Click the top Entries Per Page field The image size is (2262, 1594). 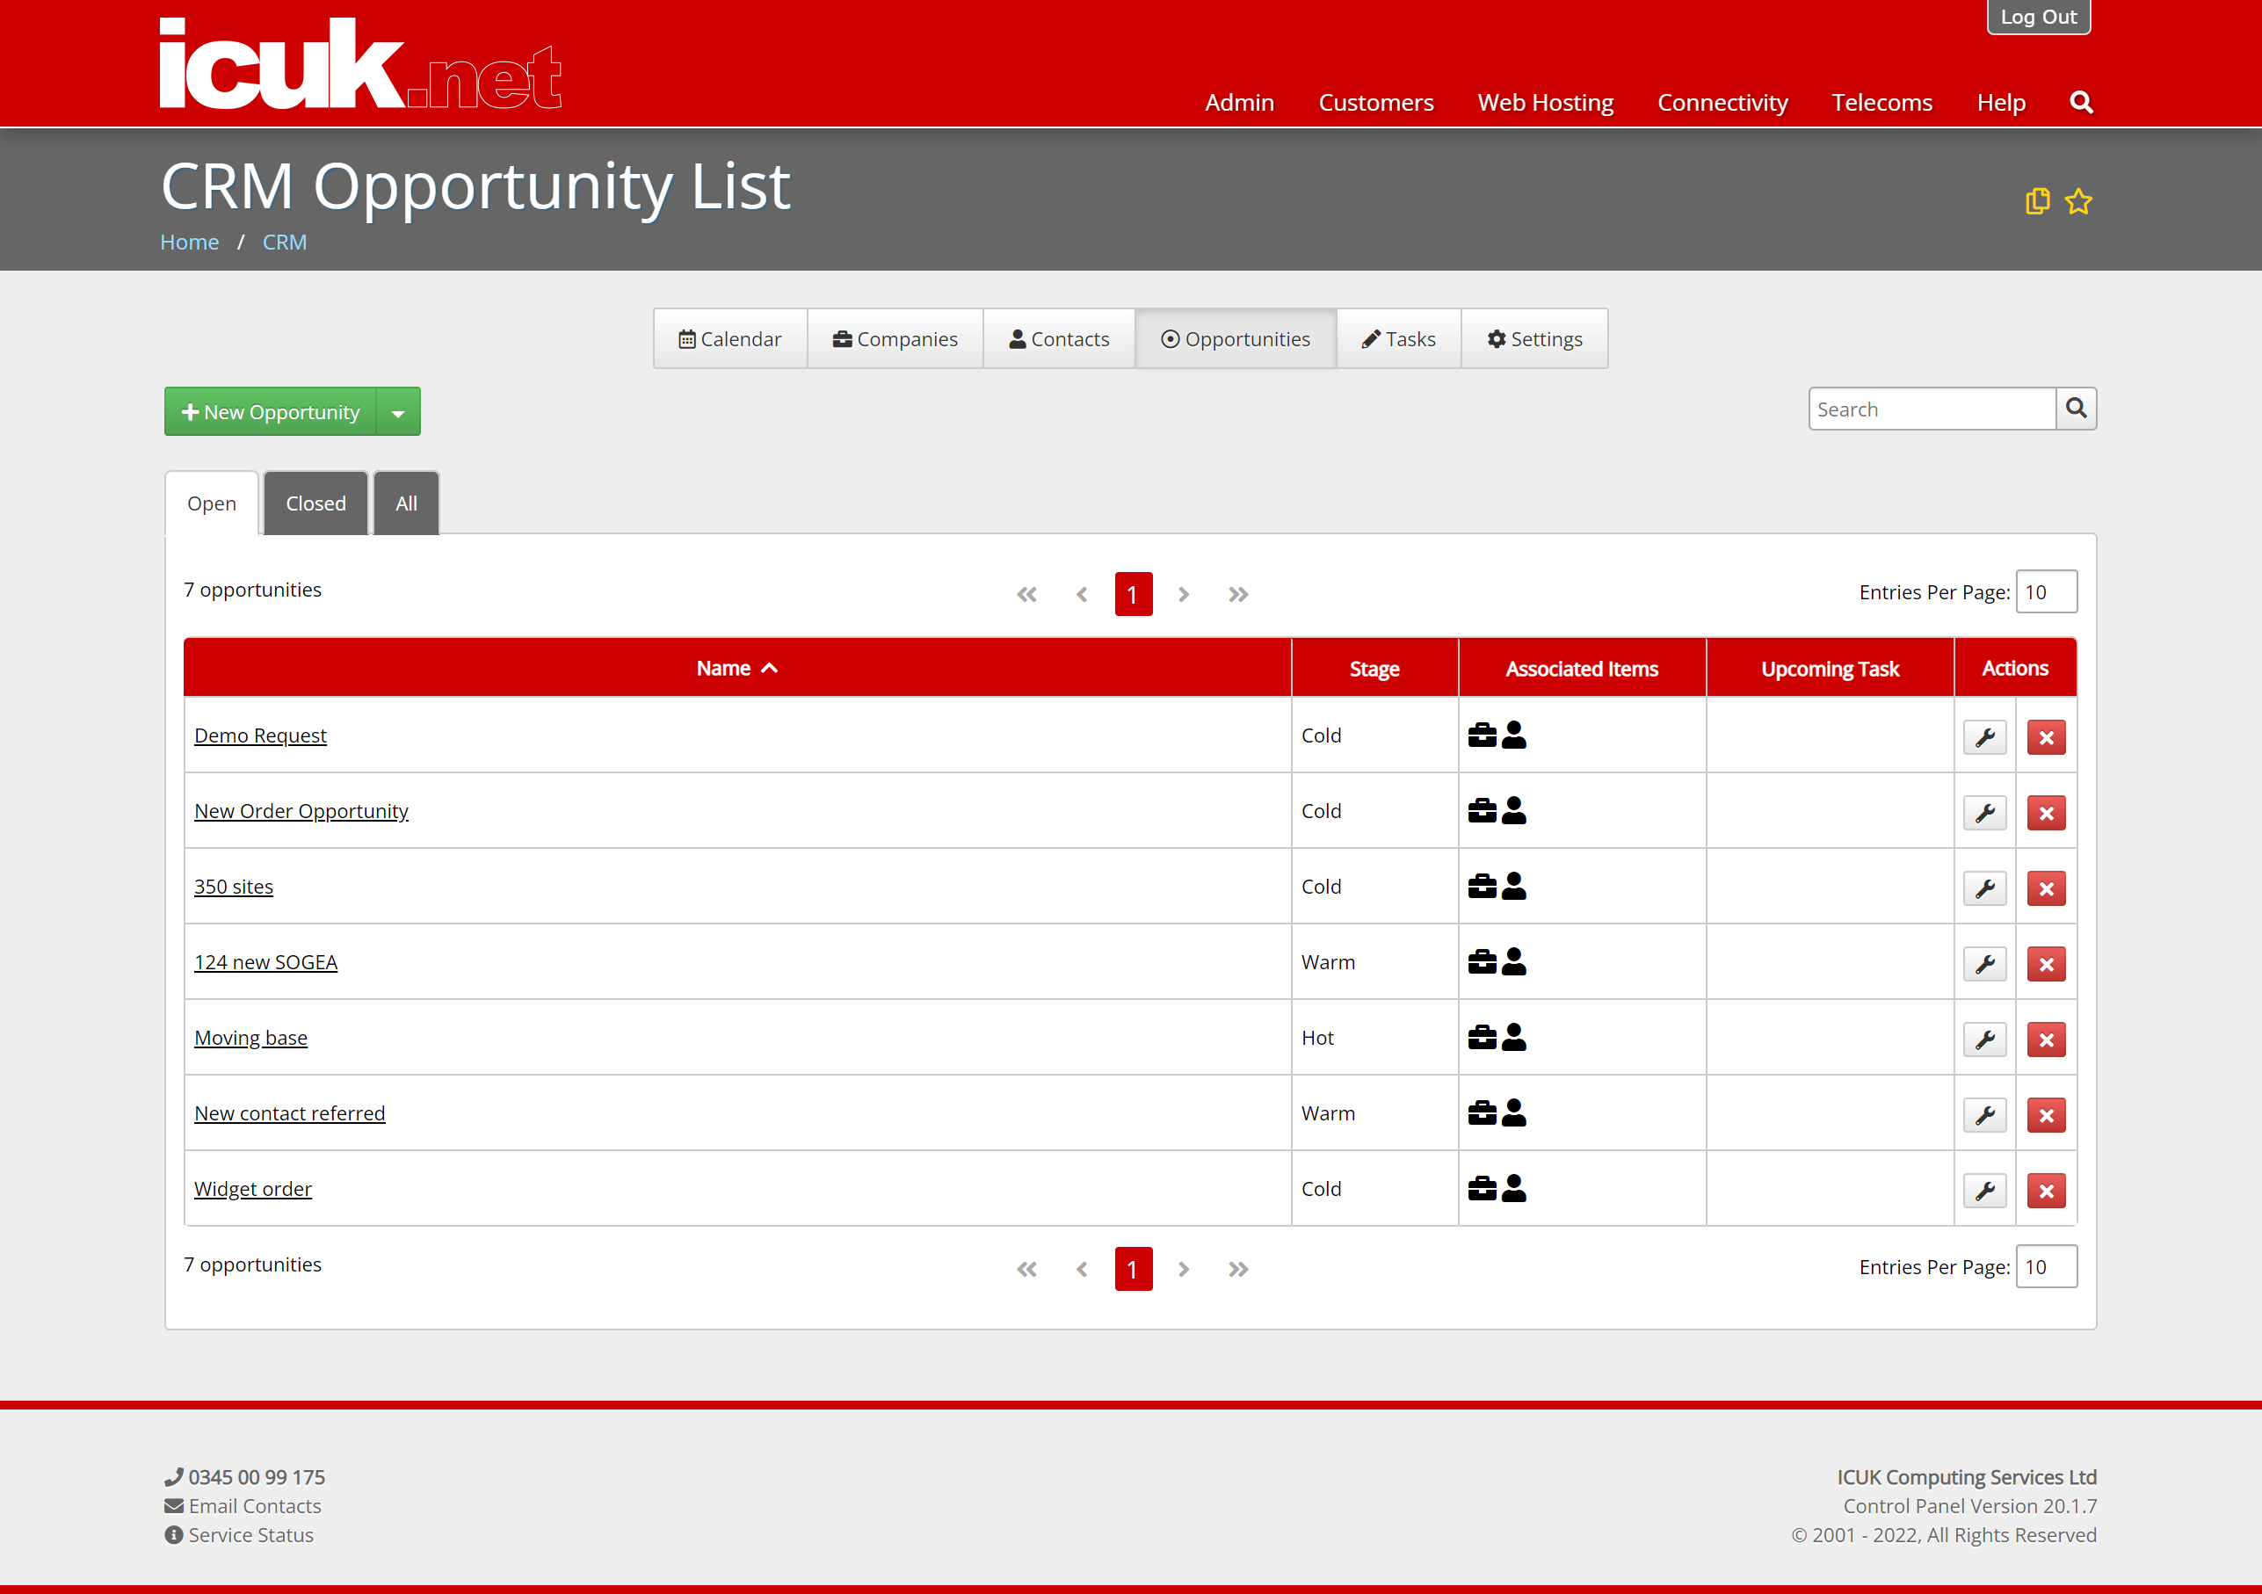[2046, 592]
